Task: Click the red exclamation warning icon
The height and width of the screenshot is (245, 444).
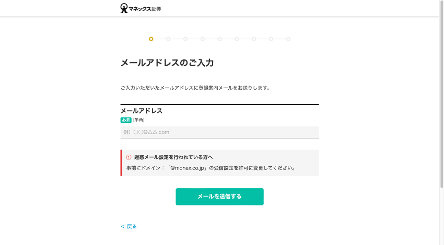Action: coord(128,157)
